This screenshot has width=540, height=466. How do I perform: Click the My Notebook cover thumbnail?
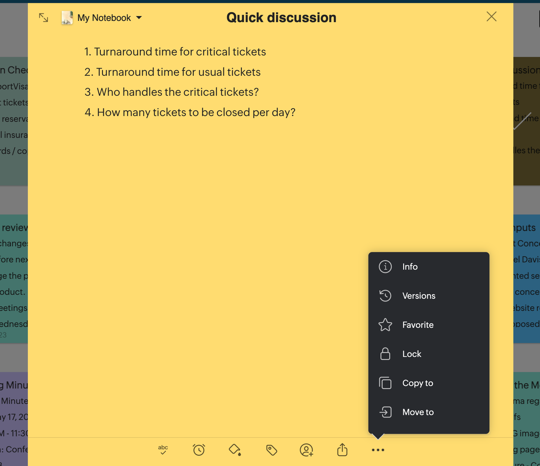pos(67,18)
